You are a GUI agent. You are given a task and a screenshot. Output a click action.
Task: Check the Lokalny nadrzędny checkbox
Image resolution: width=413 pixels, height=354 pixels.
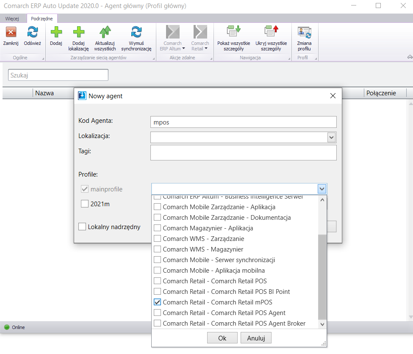tap(82, 227)
